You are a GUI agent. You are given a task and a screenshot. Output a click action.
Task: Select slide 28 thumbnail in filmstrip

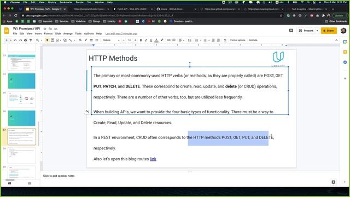click(22, 155)
